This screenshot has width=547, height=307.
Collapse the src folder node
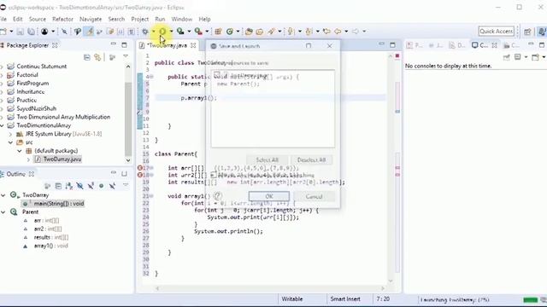(10, 142)
